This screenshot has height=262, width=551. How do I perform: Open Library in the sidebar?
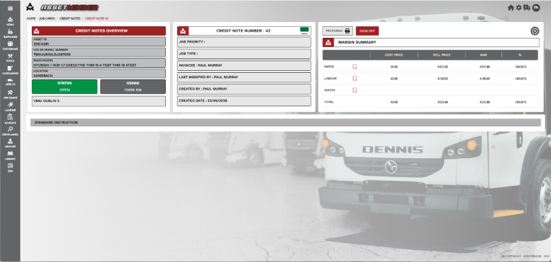[x=10, y=155]
